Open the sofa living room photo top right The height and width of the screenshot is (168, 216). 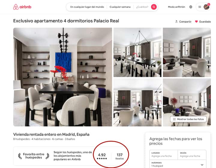click(x=187, y=52)
